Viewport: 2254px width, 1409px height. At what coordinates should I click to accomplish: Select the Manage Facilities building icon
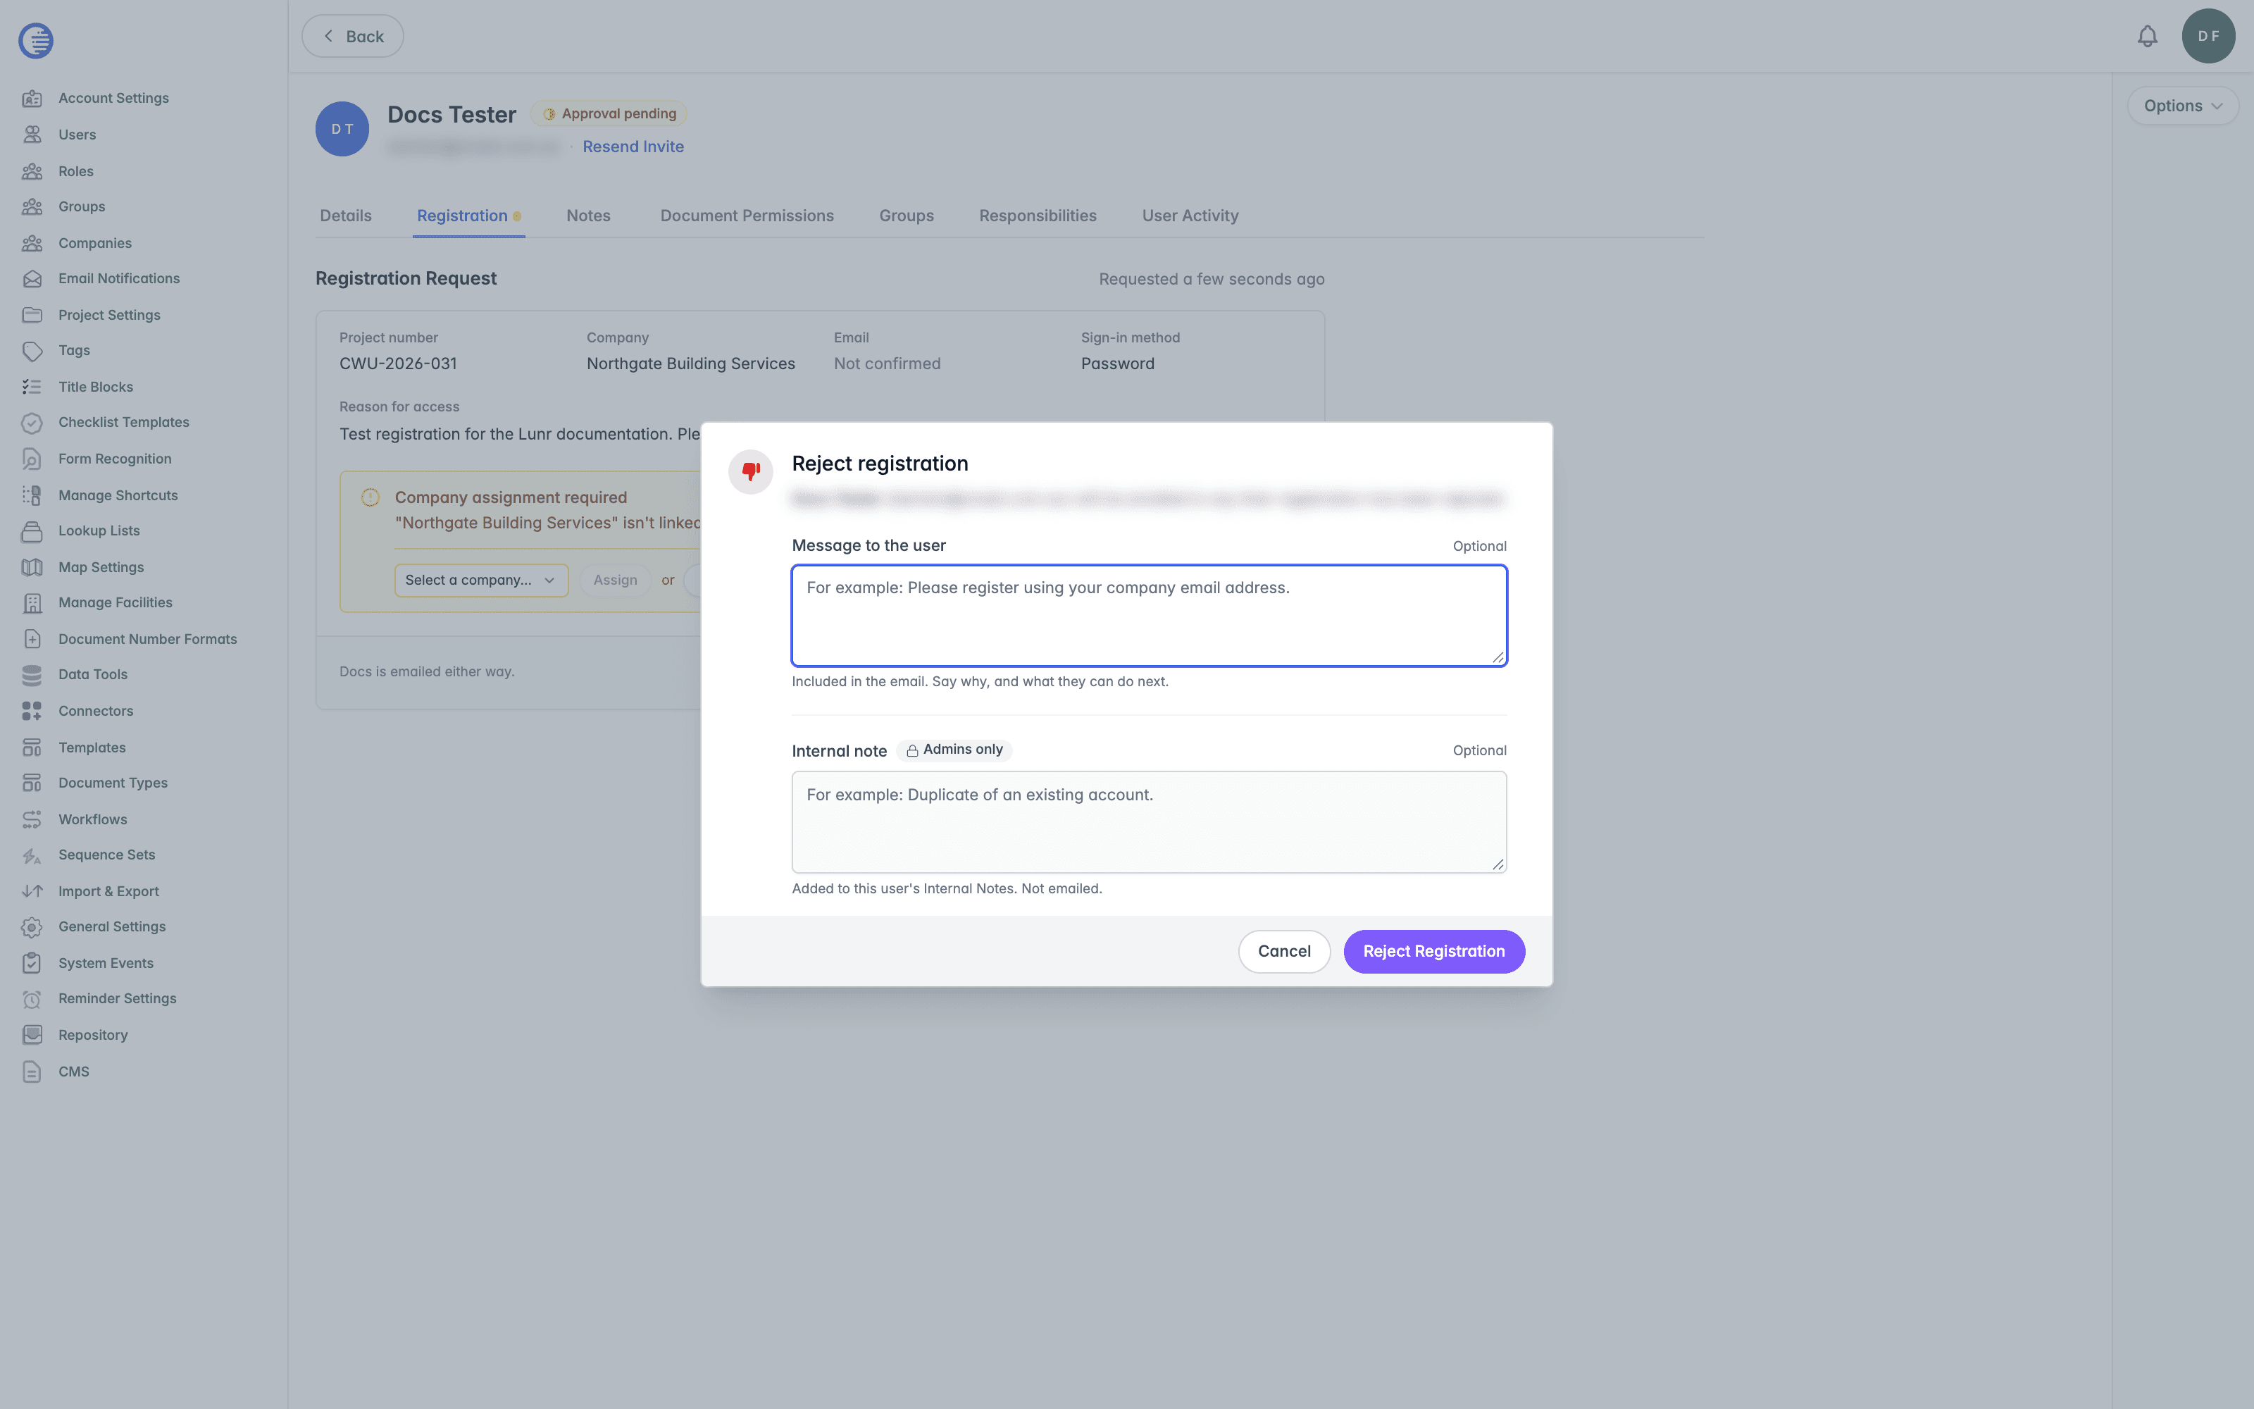point(32,603)
